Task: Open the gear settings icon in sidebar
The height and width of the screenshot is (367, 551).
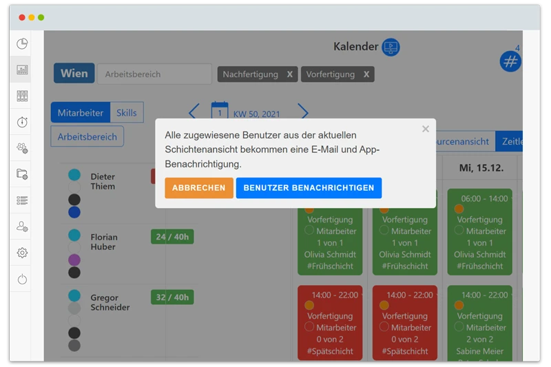Action: coord(22,253)
